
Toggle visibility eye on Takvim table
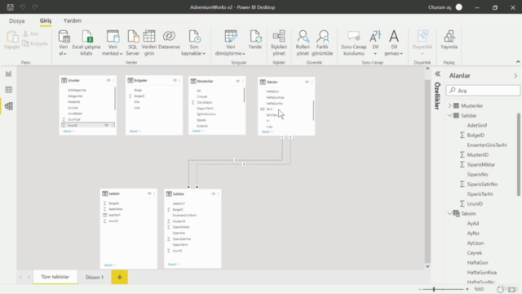307,82
